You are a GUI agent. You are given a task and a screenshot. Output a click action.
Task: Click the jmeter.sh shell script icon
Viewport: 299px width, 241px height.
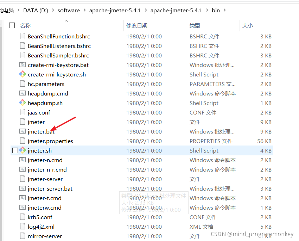[23, 150]
